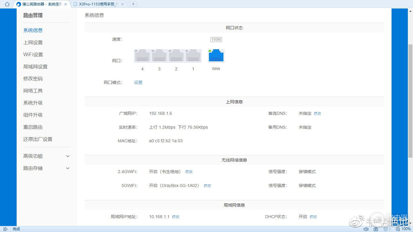Click 设置 link next to 网口模式
Image resolution: width=413 pixels, height=232 pixels.
coord(138,82)
